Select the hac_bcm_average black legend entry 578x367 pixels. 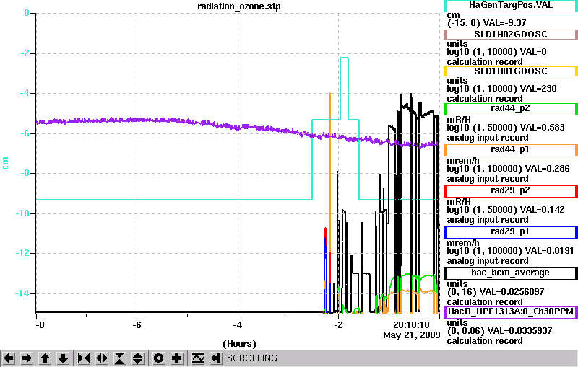[x=511, y=273]
